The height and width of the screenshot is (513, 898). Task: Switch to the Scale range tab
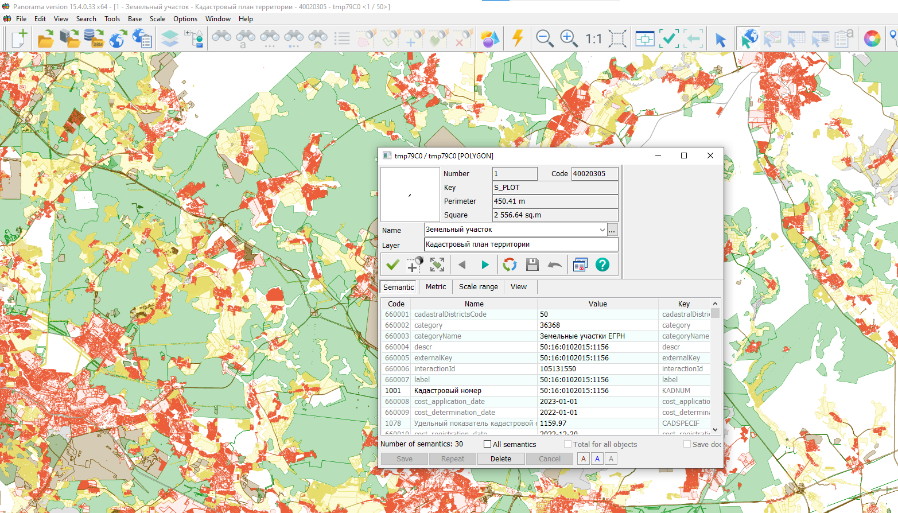(479, 286)
